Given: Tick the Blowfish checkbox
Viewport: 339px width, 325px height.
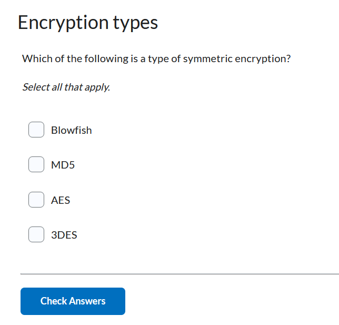Looking at the screenshot, I should 36,130.
